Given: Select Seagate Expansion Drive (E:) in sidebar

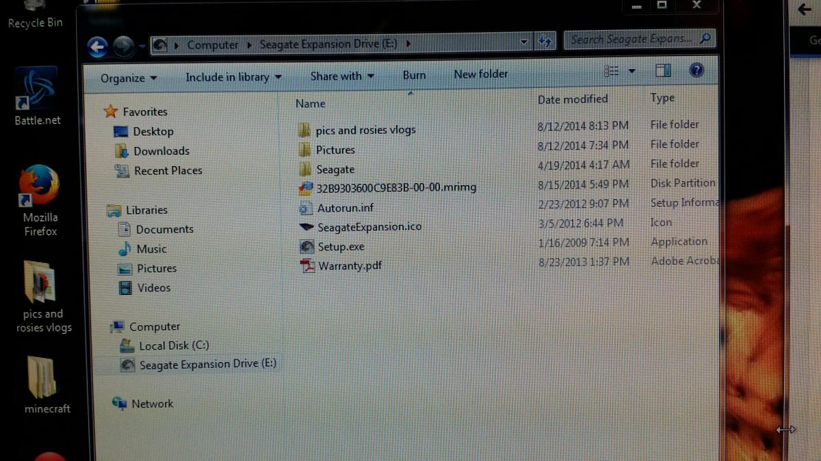Looking at the screenshot, I should [x=208, y=364].
